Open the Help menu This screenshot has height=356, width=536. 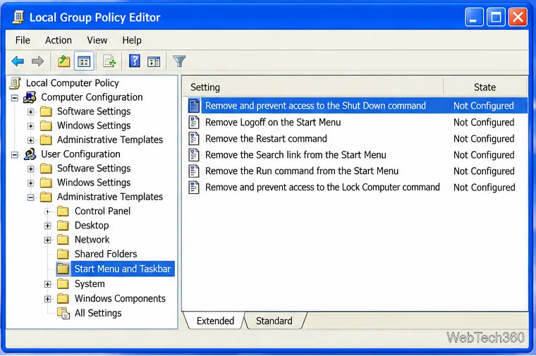pos(132,40)
